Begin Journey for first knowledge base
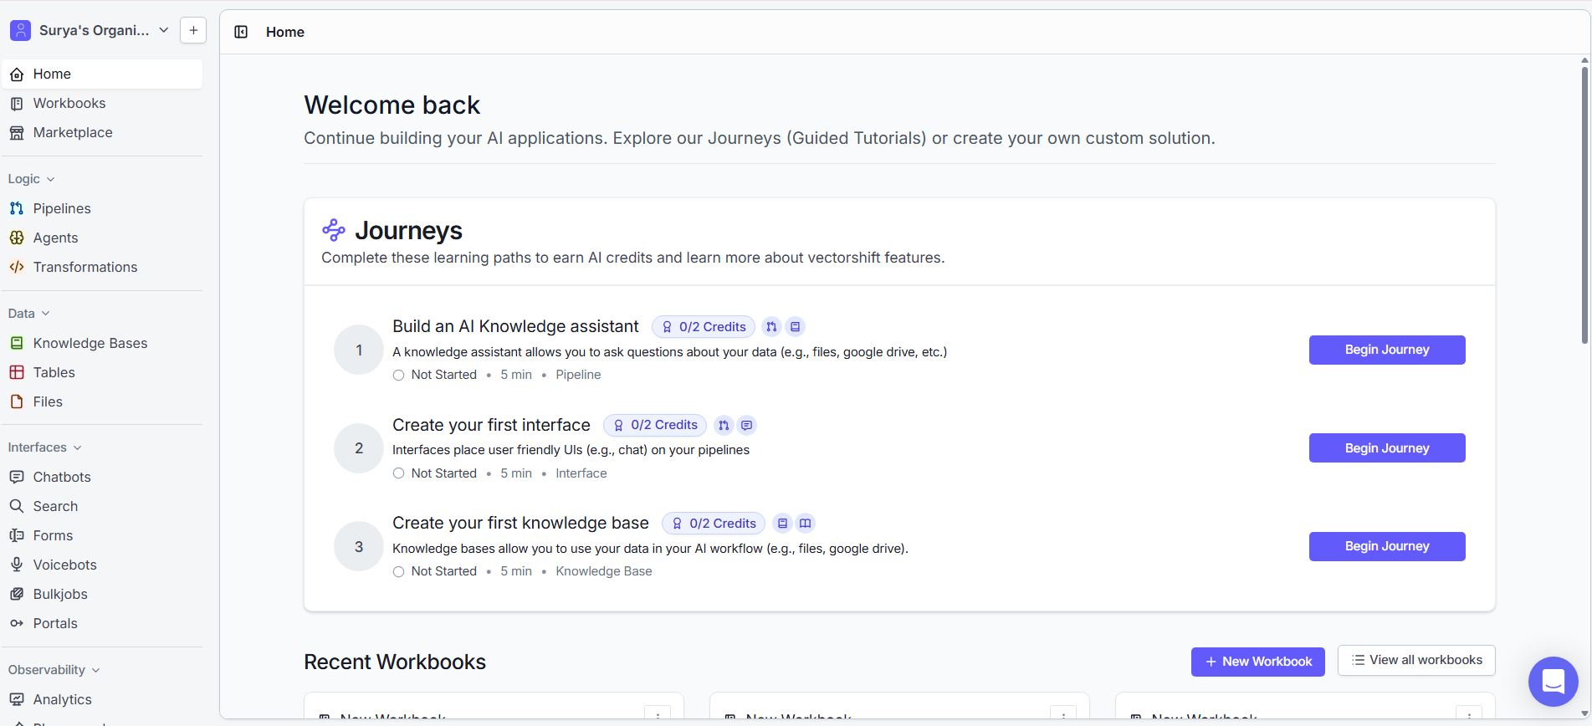This screenshot has width=1592, height=726. click(1387, 546)
